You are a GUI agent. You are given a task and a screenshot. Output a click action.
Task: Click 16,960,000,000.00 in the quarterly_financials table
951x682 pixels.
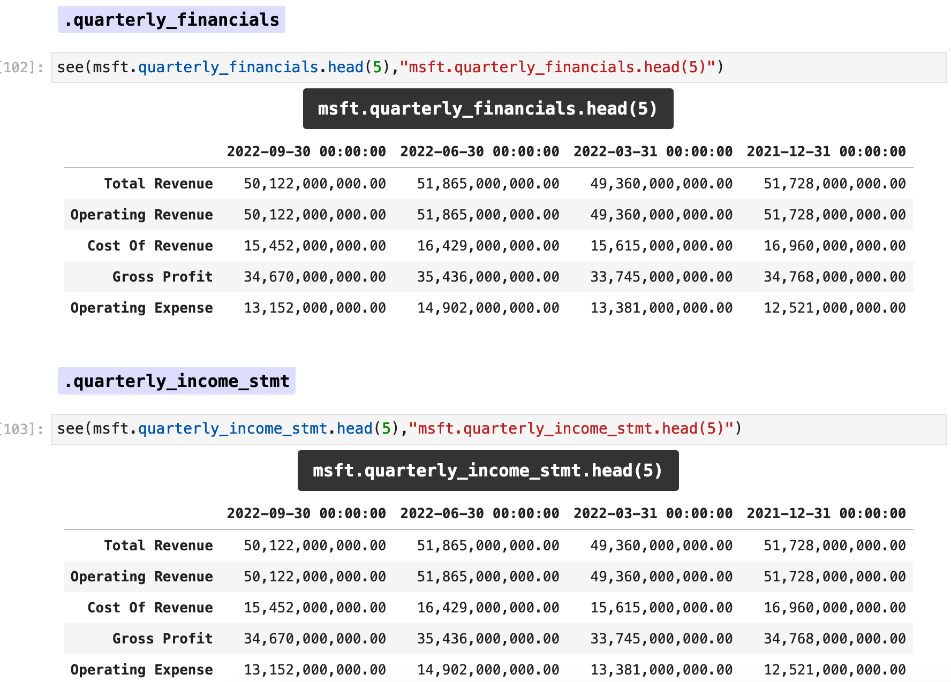(835, 246)
